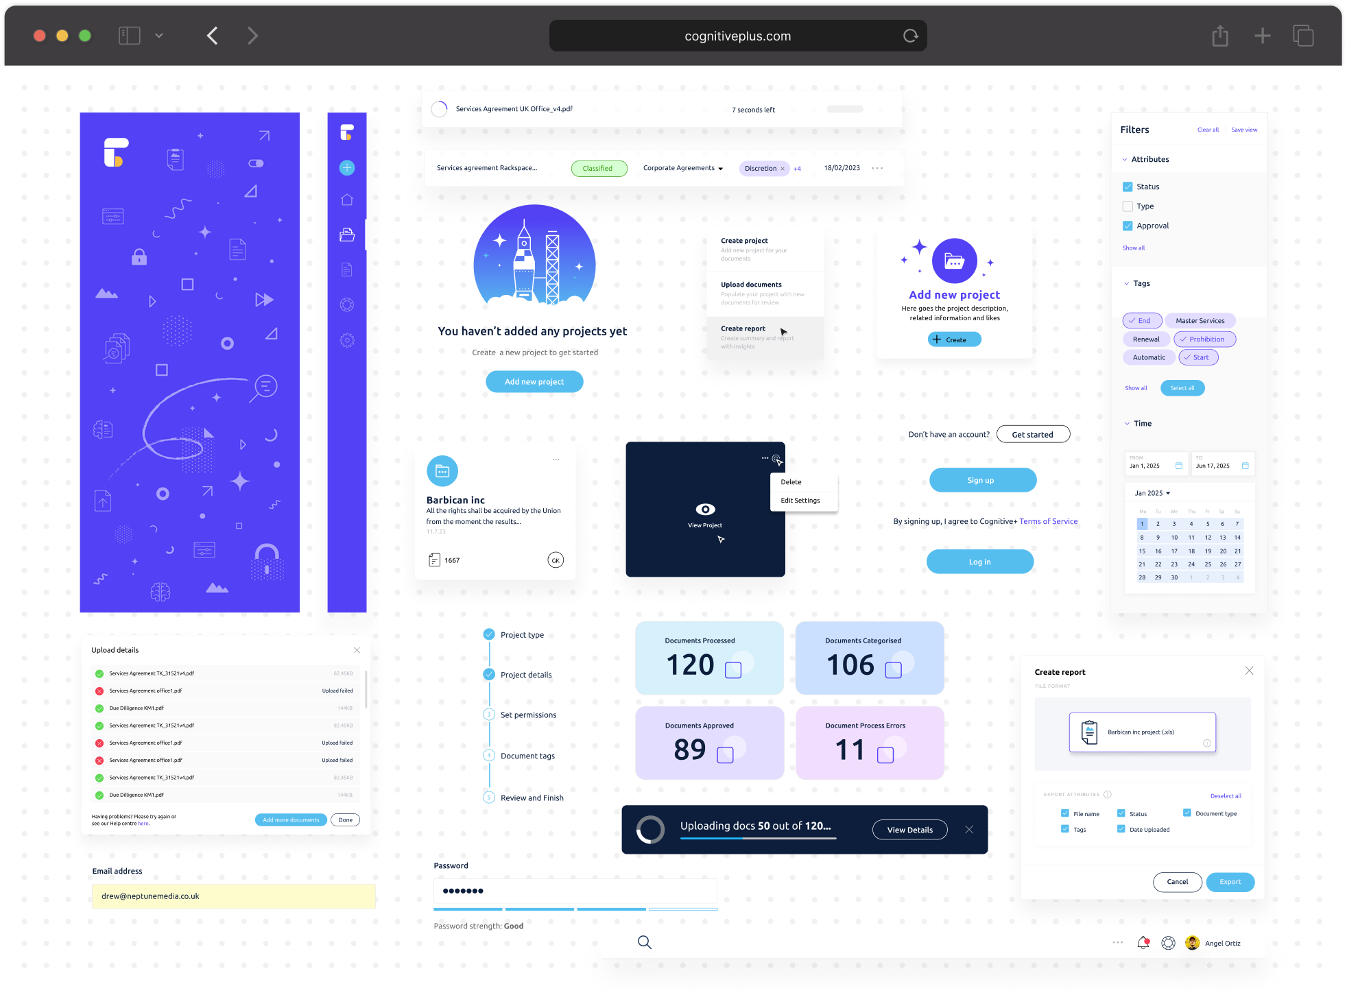Open the Settings gear in the sidebar
1347x1006 pixels.
point(347,340)
